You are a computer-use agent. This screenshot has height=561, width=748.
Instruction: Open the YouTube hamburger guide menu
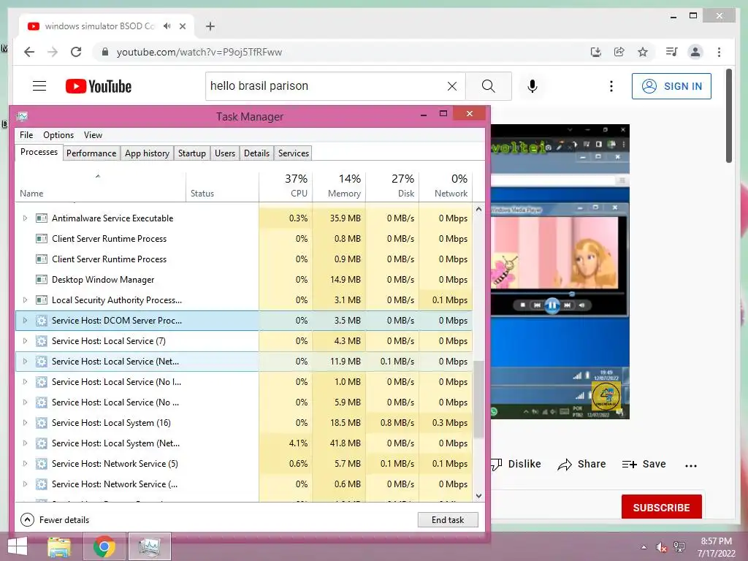click(x=39, y=86)
